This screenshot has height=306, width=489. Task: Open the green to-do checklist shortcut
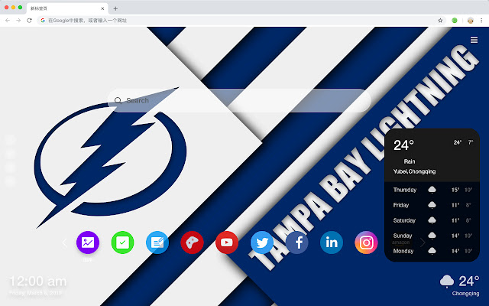tap(122, 243)
